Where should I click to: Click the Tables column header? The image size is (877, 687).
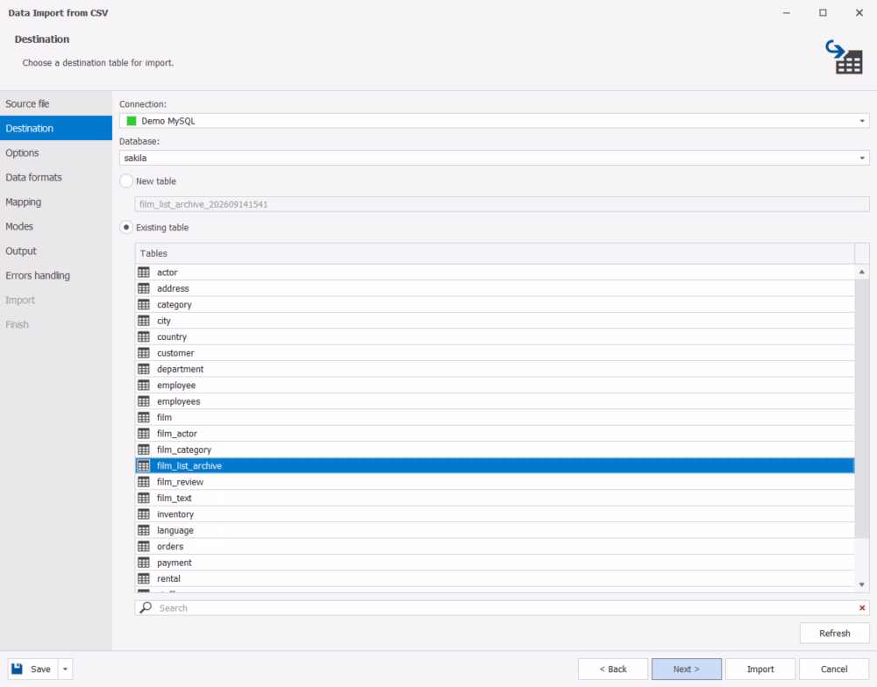[x=495, y=253]
